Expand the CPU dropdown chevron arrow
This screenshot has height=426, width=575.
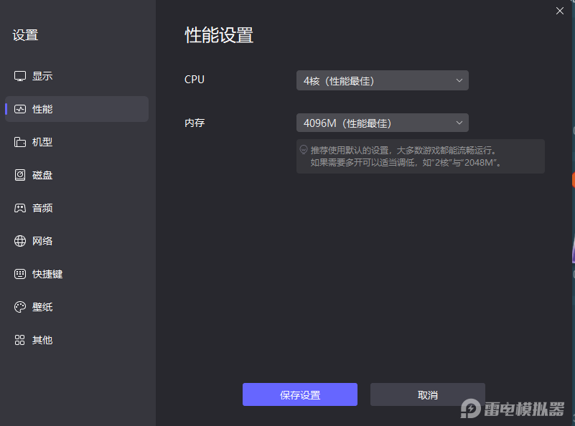(459, 80)
